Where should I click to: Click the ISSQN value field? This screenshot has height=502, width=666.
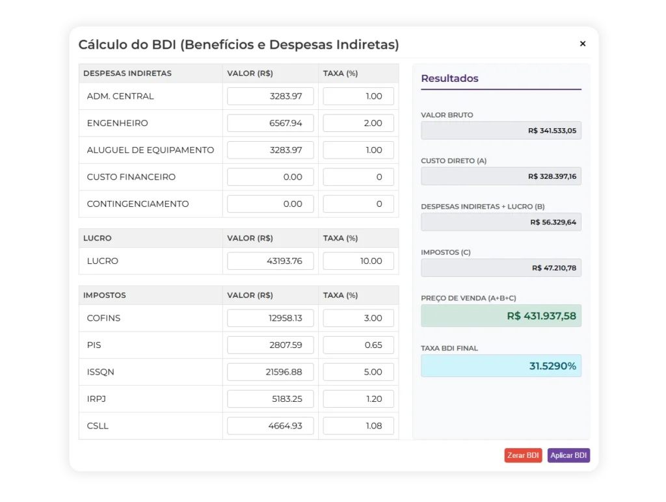pyautogui.click(x=270, y=372)
